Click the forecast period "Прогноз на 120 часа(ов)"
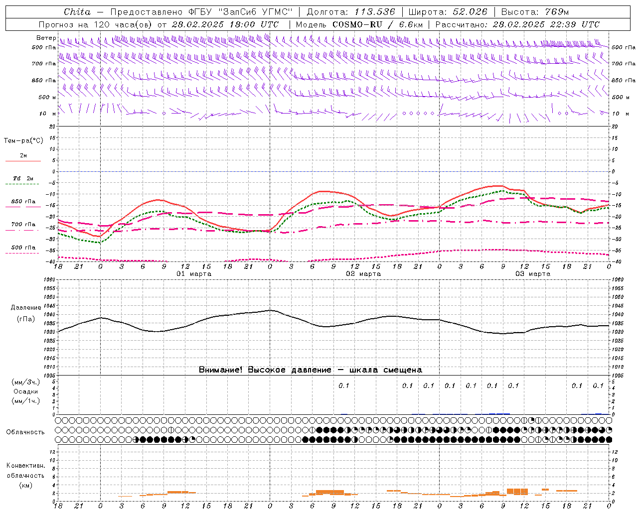 (x=96, y=24)
